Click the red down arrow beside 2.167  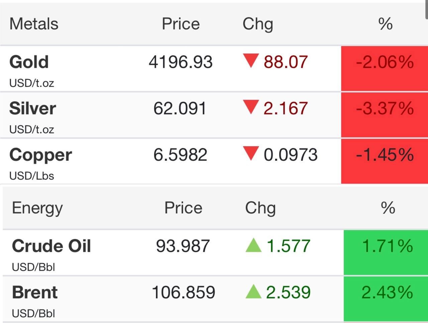tap(251, 108)
